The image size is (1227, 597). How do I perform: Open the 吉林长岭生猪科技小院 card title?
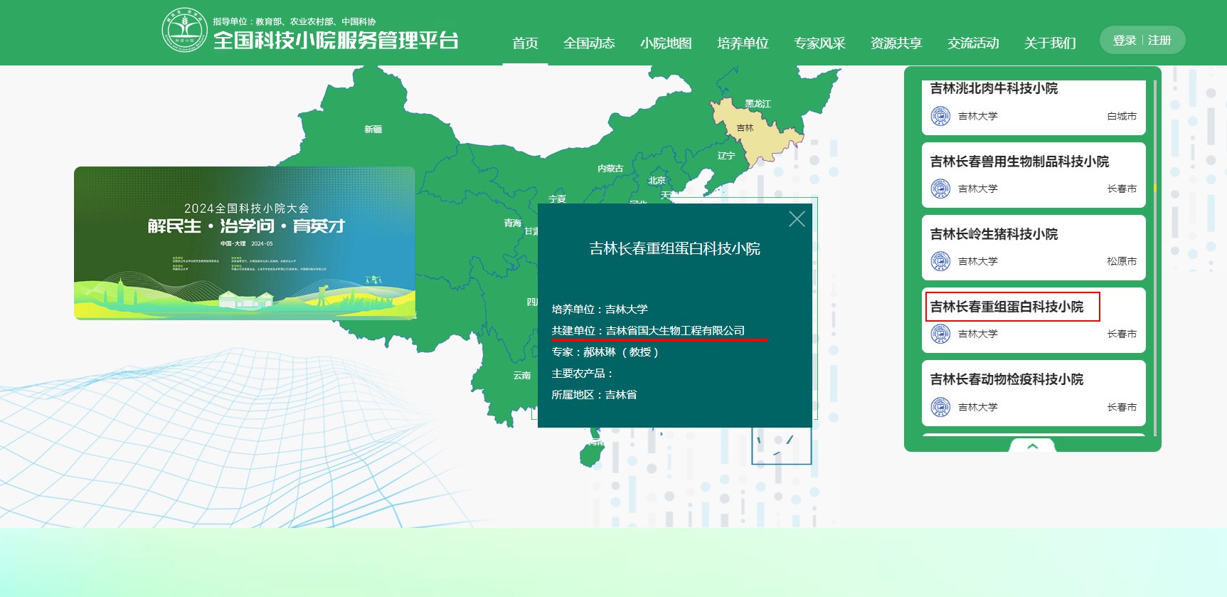coord(994,234)
